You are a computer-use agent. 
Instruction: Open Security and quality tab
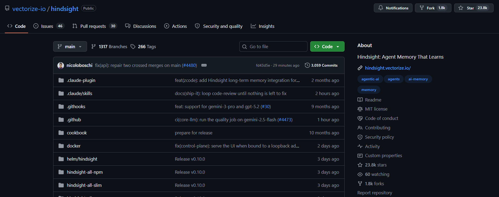coord(219,26)
